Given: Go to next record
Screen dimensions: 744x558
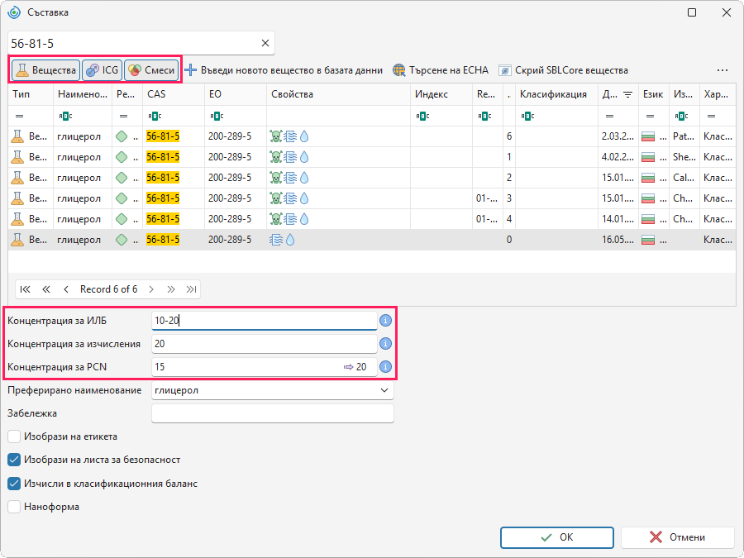Looking at the screenshot, I should pos(151,289).
